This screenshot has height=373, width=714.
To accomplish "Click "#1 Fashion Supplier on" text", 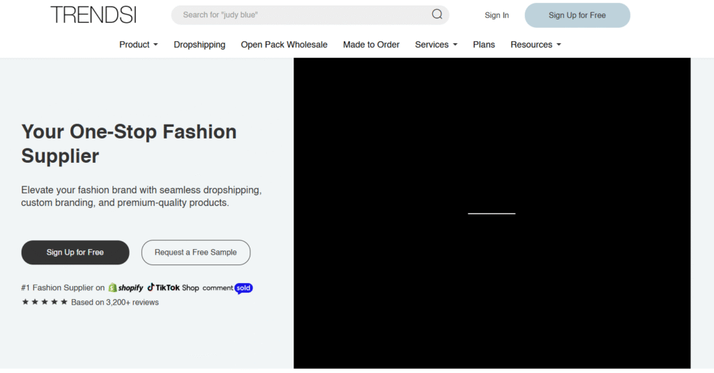I will [63, 288].
